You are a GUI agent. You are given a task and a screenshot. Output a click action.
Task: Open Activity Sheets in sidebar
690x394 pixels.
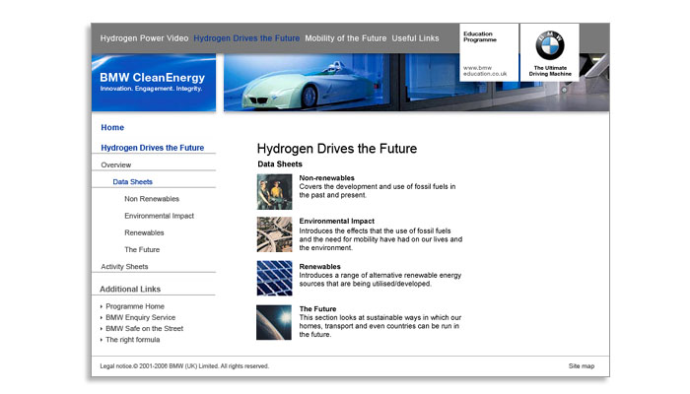[124, 267]
